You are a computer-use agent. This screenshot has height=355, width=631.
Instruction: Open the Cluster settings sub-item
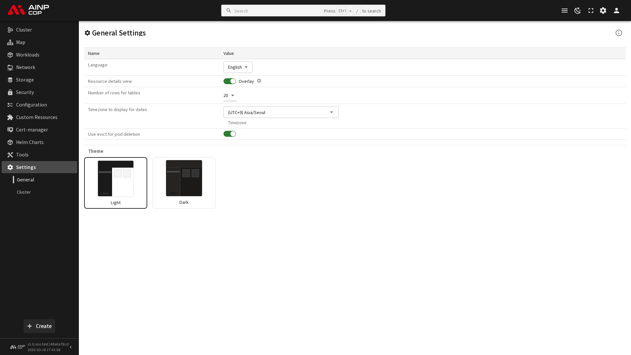click(x=24, y=192)
